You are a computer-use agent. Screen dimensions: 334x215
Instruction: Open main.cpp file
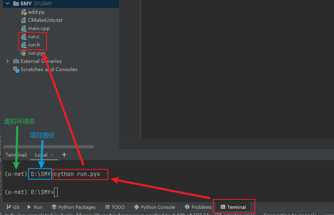coord(39,28)
